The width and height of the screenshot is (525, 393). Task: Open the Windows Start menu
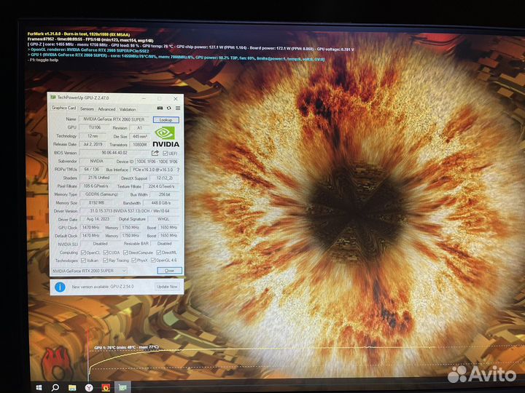pyautogui.click(x=39, y=387)
